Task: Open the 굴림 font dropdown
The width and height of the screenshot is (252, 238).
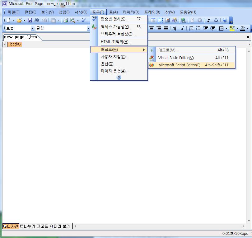Action: tap(89, 28)
